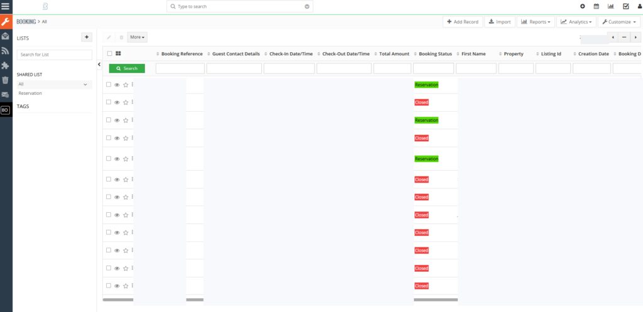This screenshot has width=643, height=312.
Task: Open the open-envelope mail sidebar icon
Action: (5, 36)
